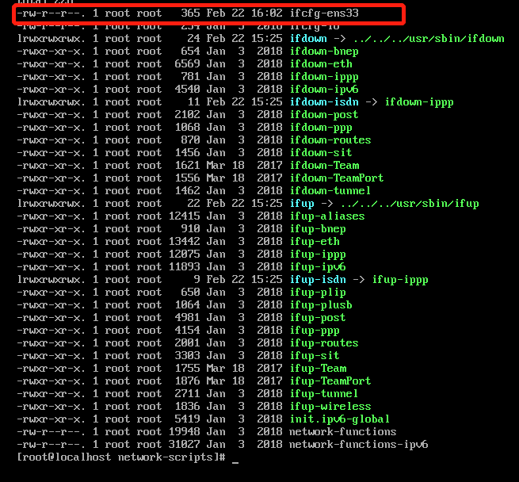
Task: Select the init.ipv6-global file name
Action: click(340, 419)
